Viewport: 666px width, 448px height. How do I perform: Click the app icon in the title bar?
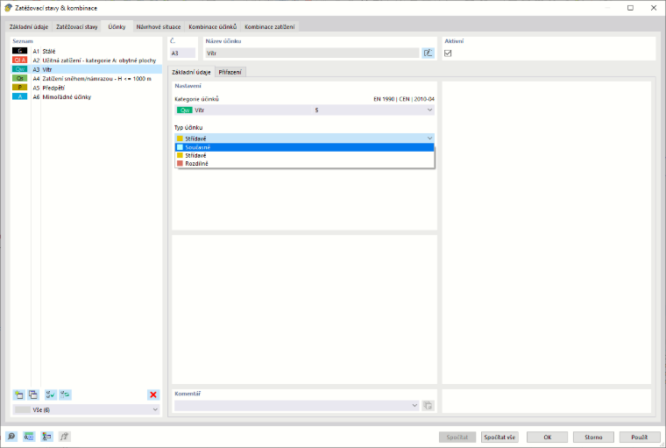8,8
